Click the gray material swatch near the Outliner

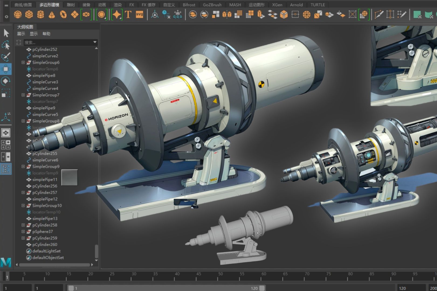point(70,178)
